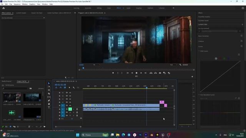Open the Button Editor plus icon
The width and height of the screenshot is (246, 138).
[x=192, y=77]
